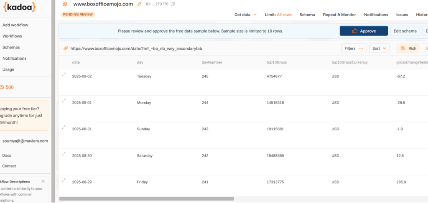Click the soumyajit@mavlers.com account entry
Screen dimensions: 428x203
[25, 141]
